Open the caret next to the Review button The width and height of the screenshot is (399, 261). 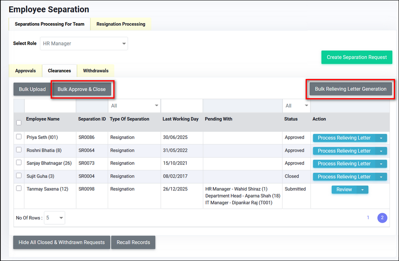coord(362,190)
